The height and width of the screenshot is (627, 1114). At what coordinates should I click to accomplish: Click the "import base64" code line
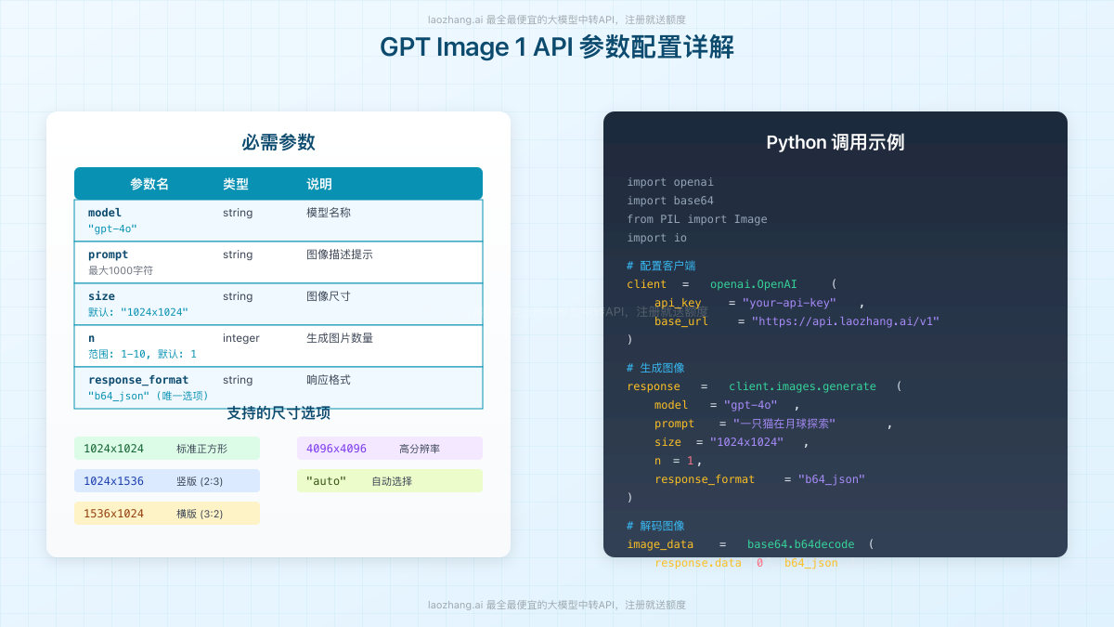tap(670, 201)
